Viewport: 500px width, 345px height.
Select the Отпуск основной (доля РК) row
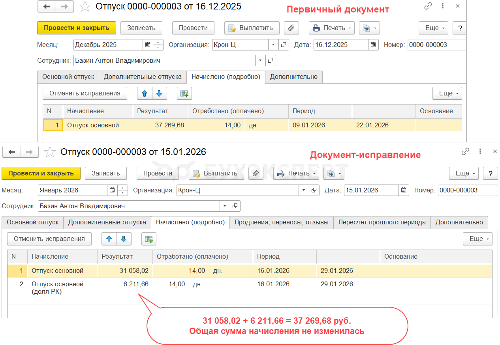(x=57, y=288)
